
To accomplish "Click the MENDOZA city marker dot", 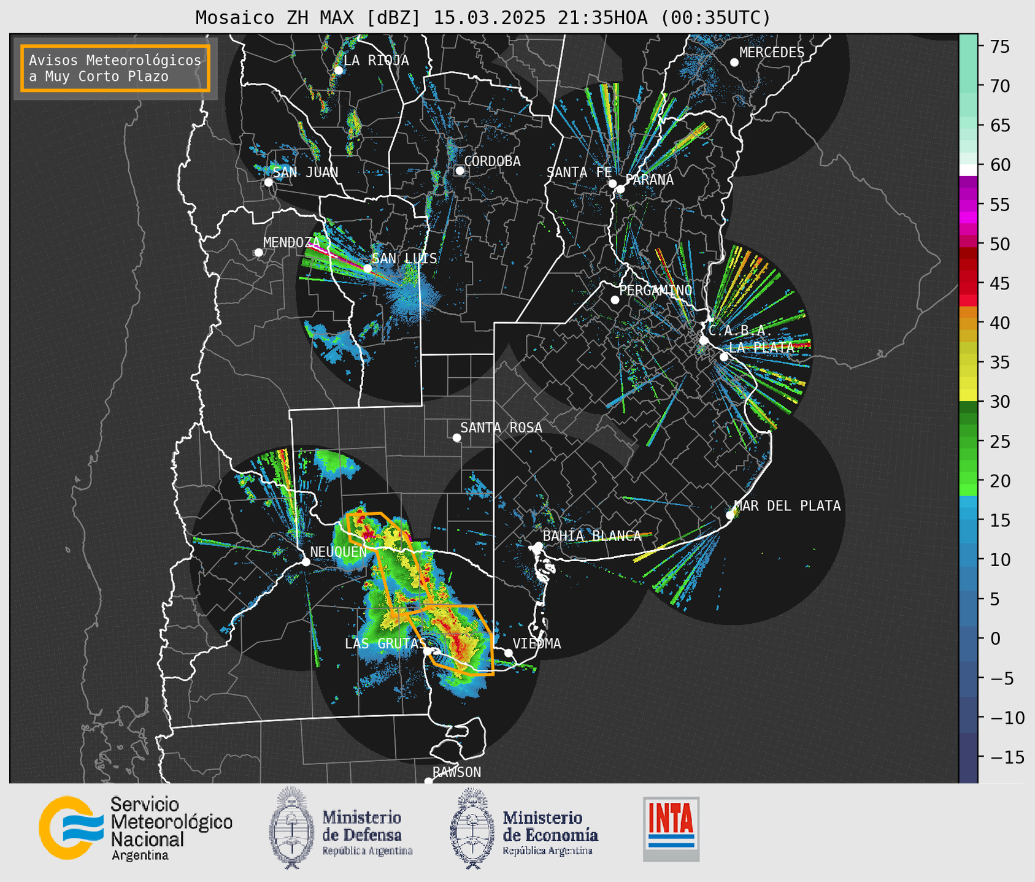I will coord(258,253).
